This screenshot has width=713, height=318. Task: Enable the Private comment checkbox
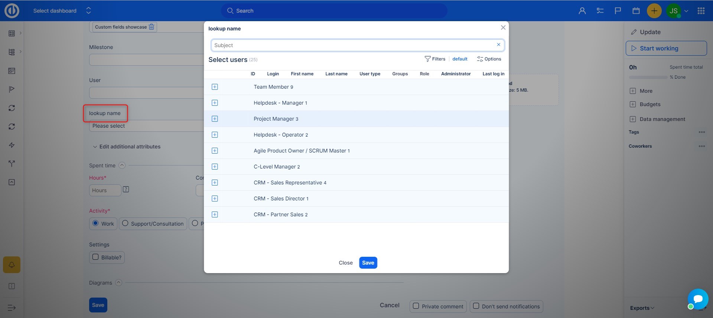(x=416, y=306)
